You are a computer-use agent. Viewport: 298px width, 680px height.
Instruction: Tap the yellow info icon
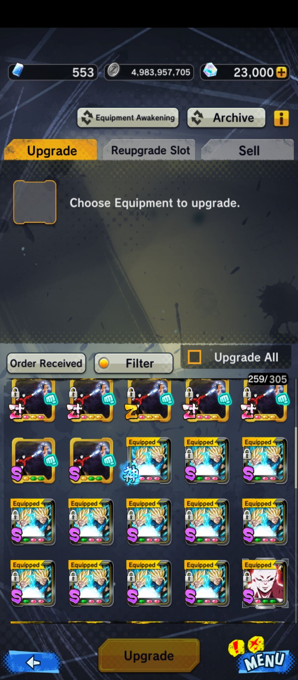coord(281,118)
